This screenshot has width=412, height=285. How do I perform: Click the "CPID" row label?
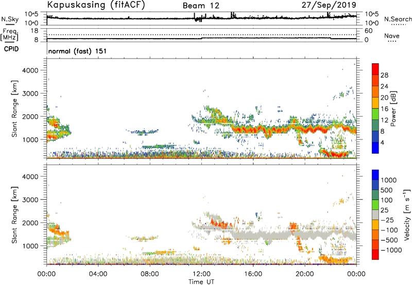click(x=11, y=49)
